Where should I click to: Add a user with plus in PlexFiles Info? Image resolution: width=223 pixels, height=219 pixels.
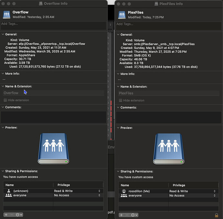click(121, 215)
